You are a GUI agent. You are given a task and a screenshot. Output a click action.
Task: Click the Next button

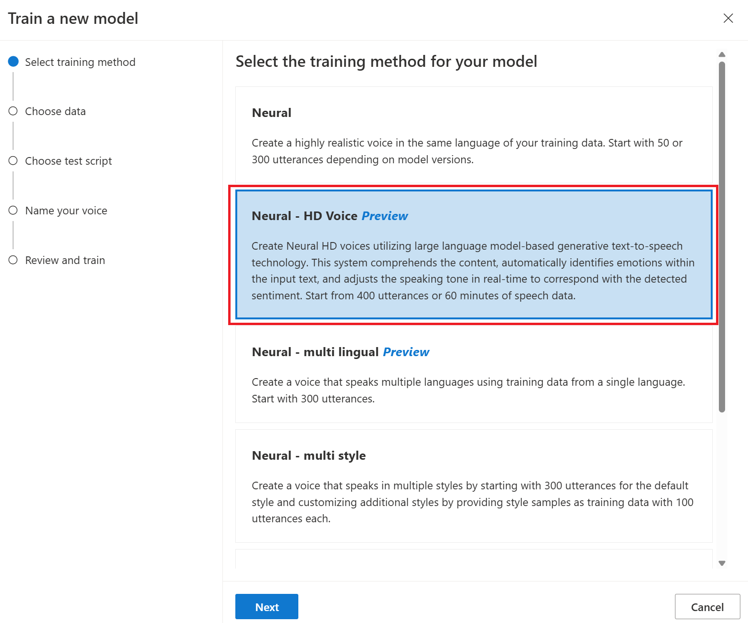click(x=266, y=606)
